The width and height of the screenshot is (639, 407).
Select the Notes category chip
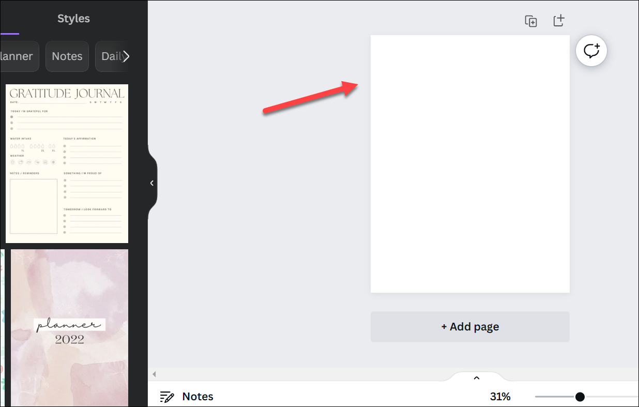(67, 56)
